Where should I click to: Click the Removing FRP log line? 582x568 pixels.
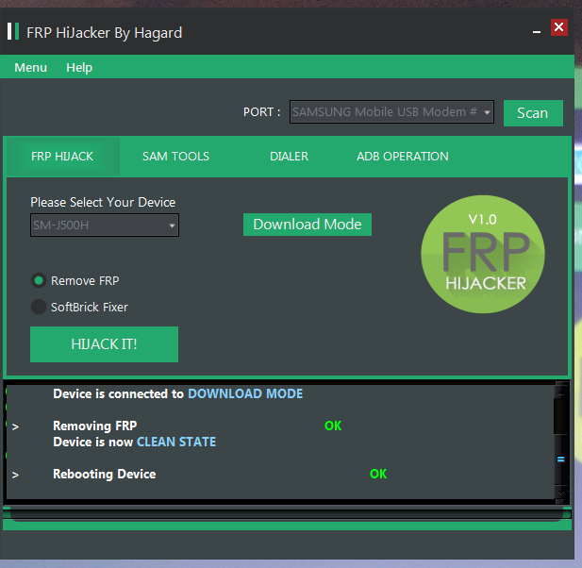95,426
